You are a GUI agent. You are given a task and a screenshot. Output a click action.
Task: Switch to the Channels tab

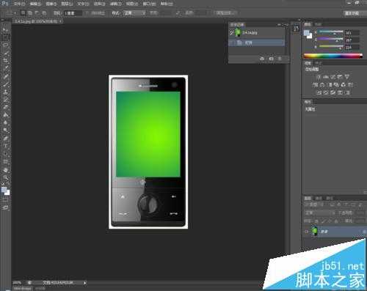319,198
